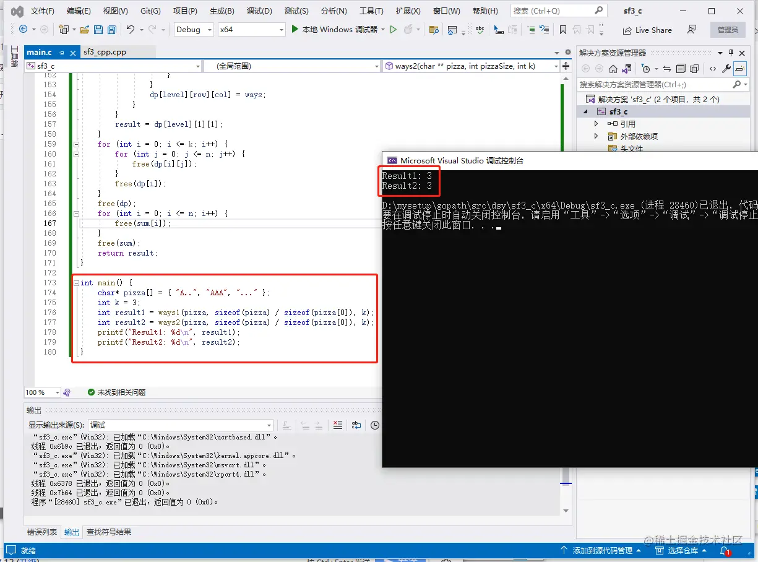Click the Save All icon
This screenshot has width=758, height=562.
[112, 30]
